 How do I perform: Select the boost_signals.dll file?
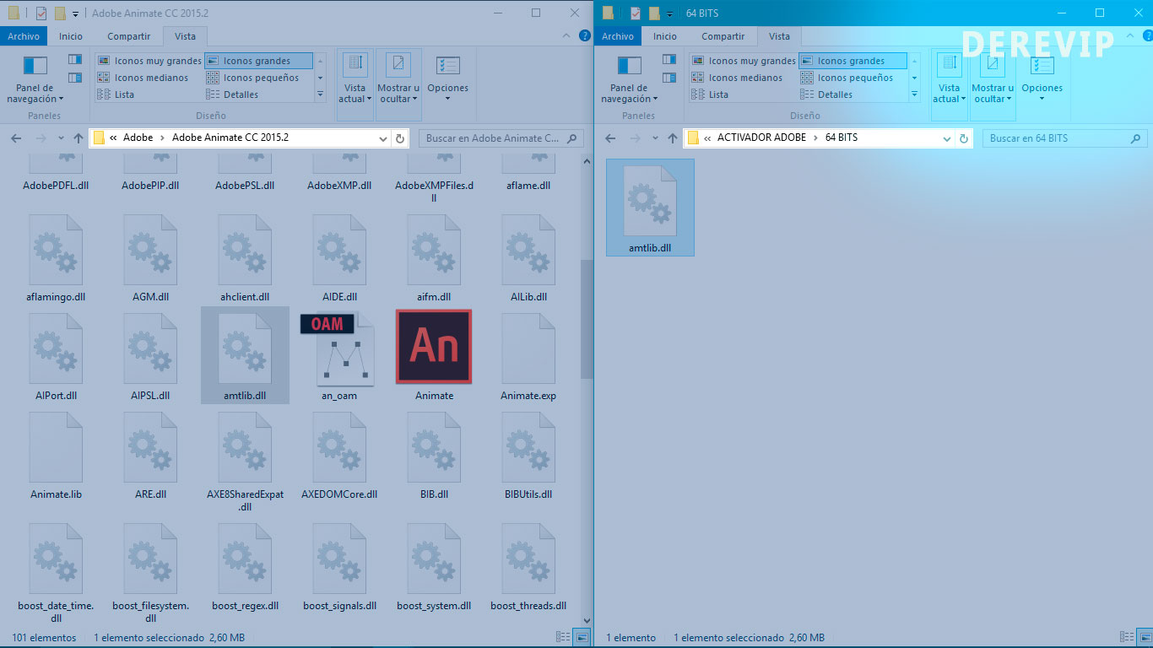click(x=339, y=567)
